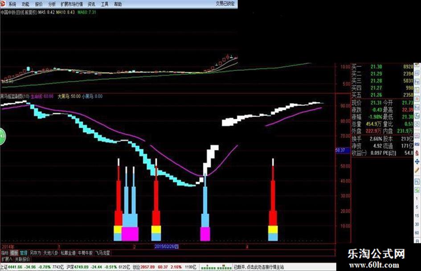
Task: Click the 2015/02/26 date marker
Action: tap(166, 247)
